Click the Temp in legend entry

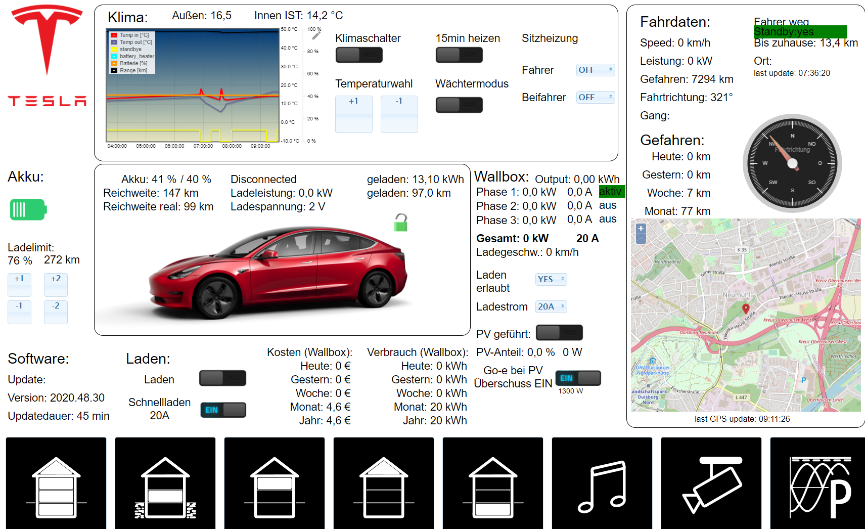pos(130,35)
